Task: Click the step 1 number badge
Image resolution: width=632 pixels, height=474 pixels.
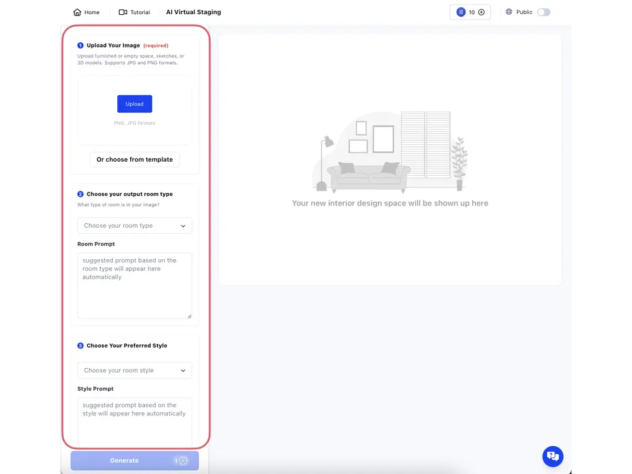Action: point(80,46)
